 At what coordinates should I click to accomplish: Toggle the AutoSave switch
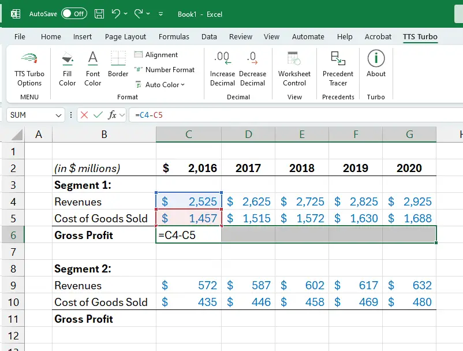click(x=73, y=14)
